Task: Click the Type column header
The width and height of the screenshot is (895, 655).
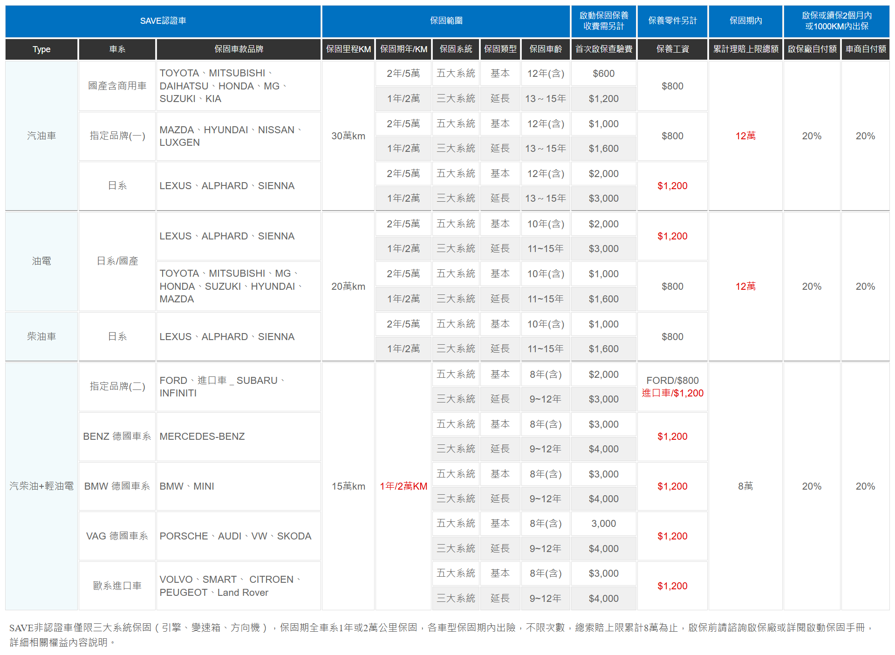Action: tap(41, 49)
